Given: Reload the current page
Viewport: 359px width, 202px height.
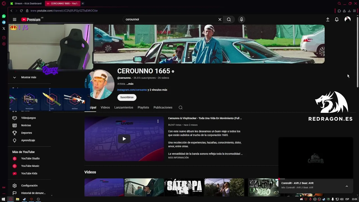Looking at the screenshot, I should click(21, 11).
